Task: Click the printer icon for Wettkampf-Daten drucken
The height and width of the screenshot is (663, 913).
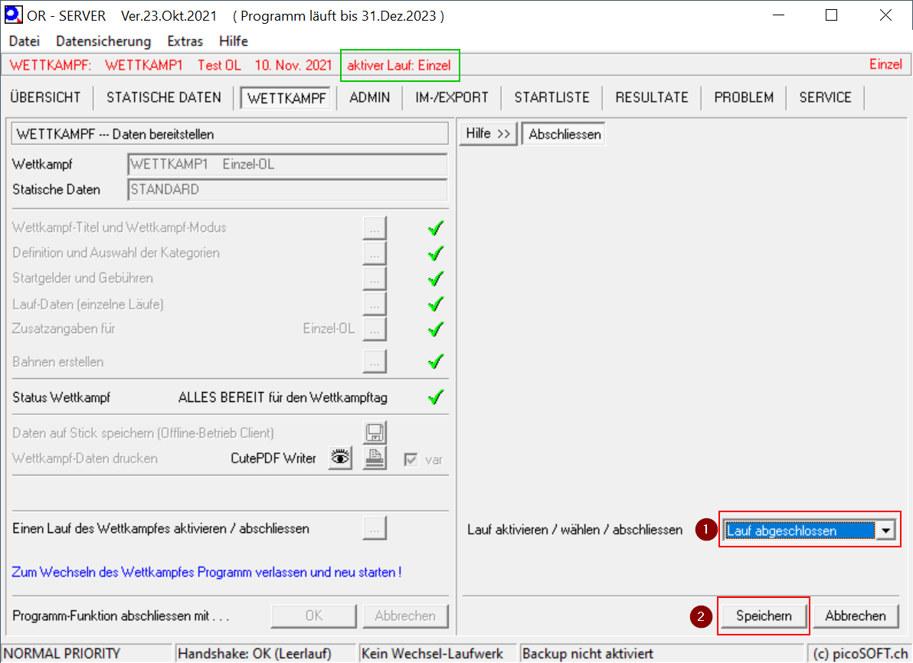Action: pyautogui.click(x=375, y=459)
